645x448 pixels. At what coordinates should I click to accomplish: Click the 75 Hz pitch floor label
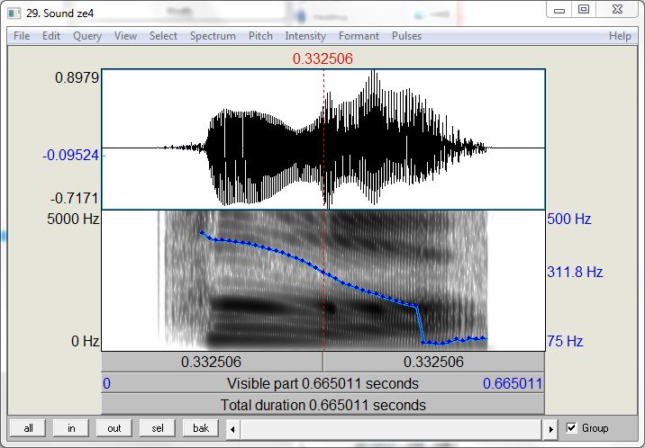tap(565, 341)
